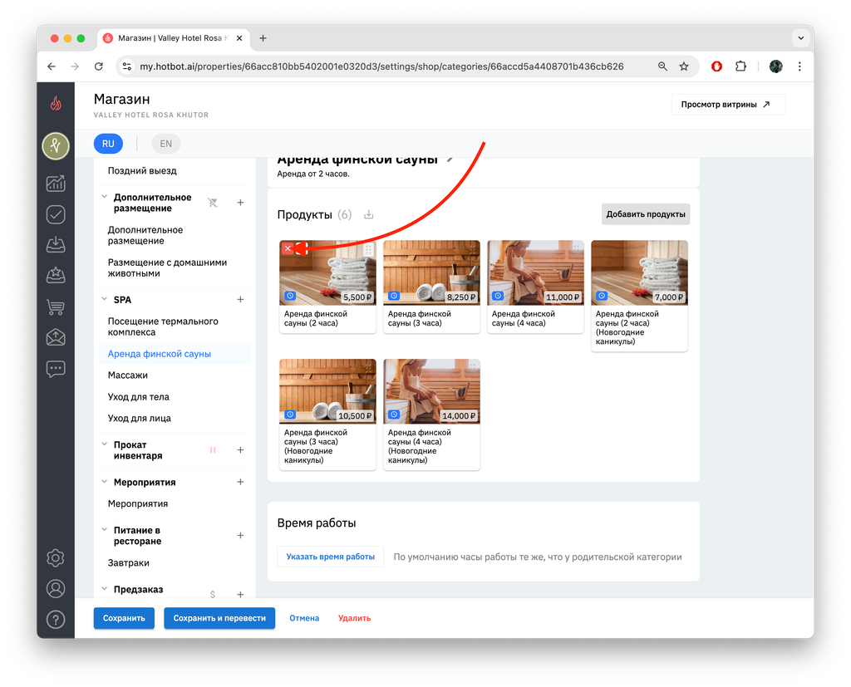Click the clock icon on the 10,500 ₽ product

coord(290,415)
